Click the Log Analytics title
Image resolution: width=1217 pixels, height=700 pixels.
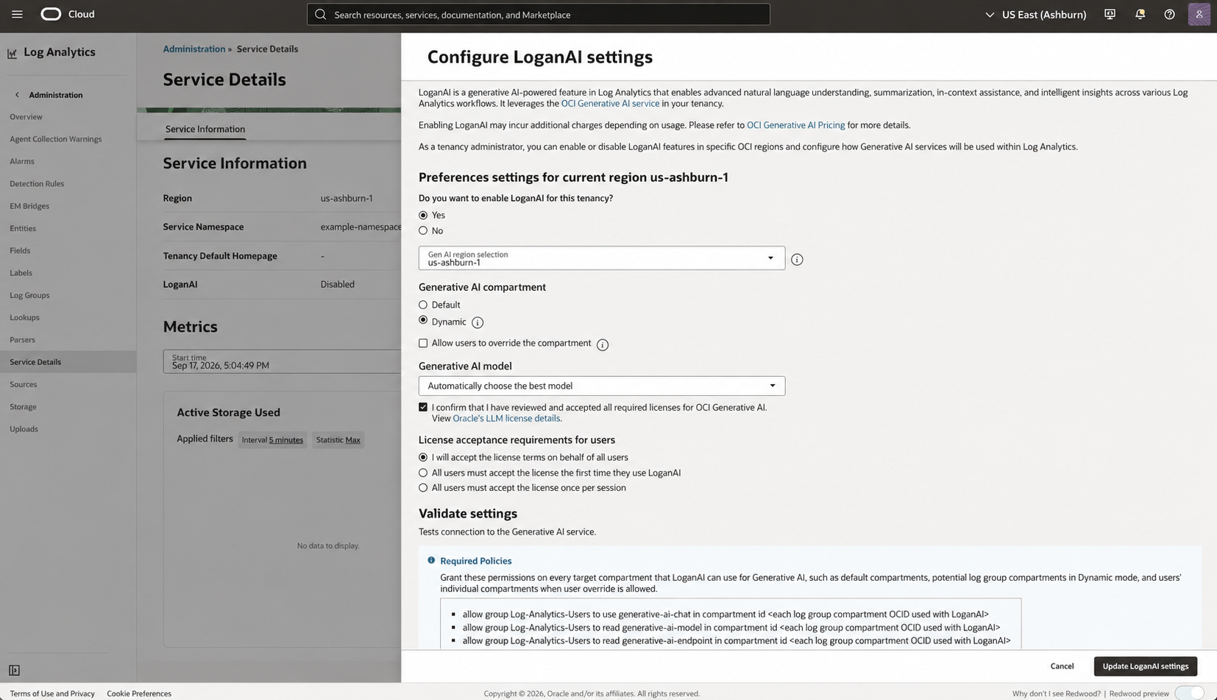60,52
